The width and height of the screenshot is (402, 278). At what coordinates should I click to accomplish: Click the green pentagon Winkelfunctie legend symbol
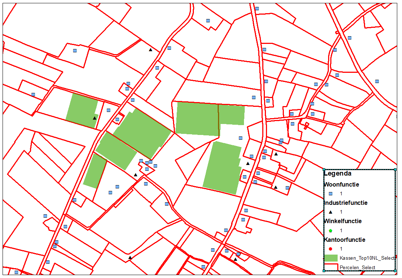click(x=330, y=230)
